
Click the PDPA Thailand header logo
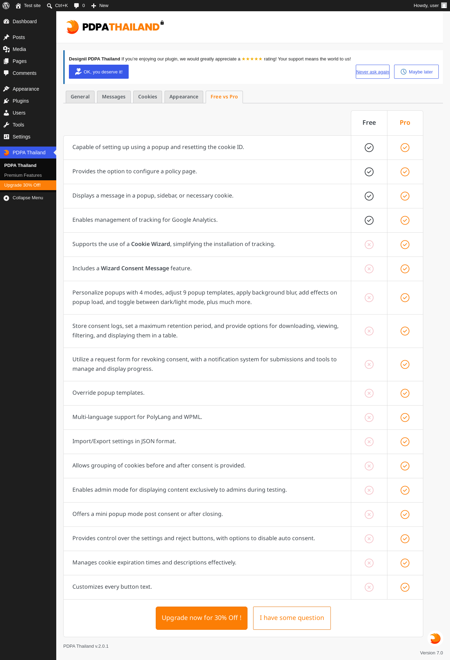click(x=115, y=27)
